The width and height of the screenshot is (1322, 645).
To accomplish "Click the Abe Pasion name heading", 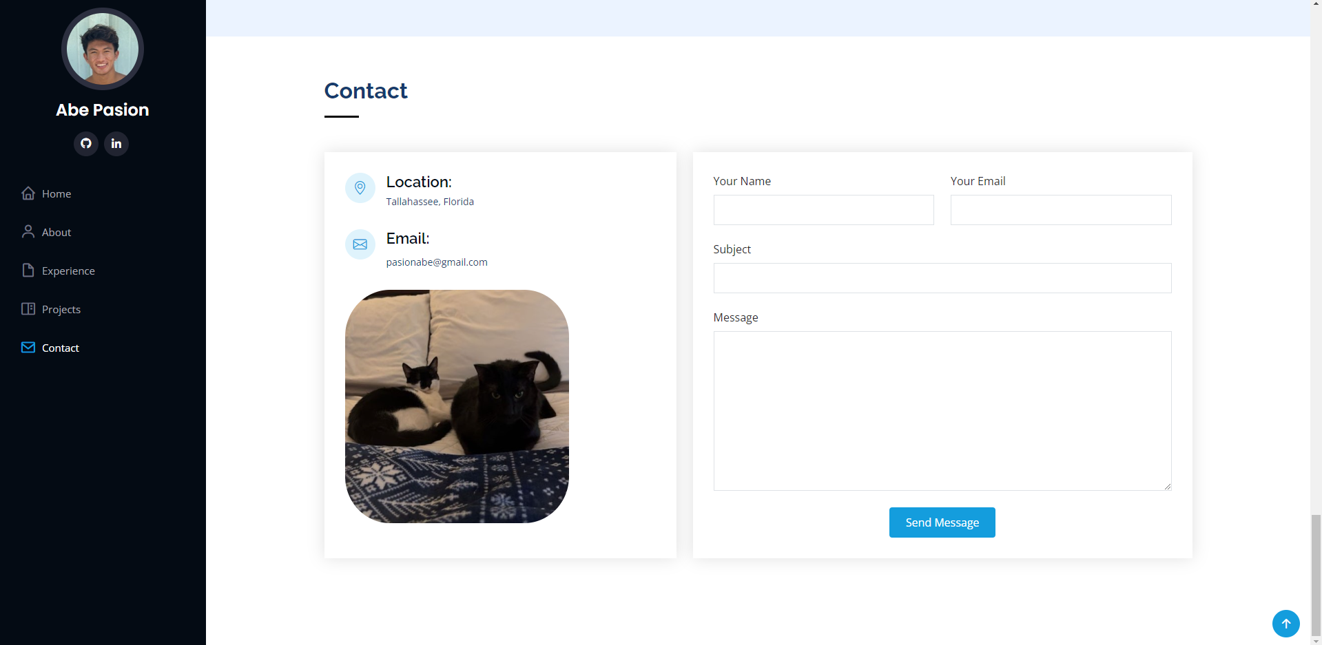I will pos(103,110).
